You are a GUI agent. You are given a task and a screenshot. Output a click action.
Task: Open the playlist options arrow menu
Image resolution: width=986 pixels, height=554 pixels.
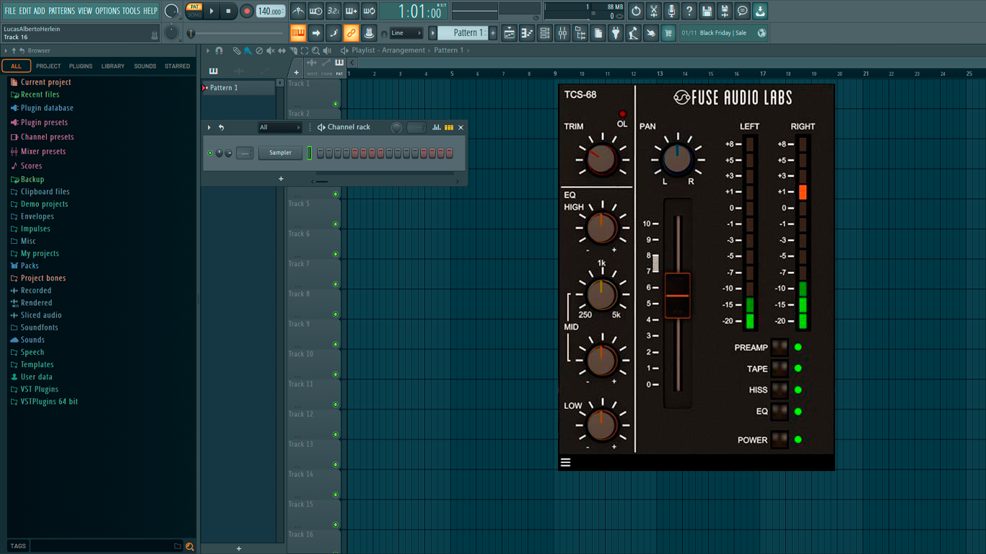[x=208, y=50]
